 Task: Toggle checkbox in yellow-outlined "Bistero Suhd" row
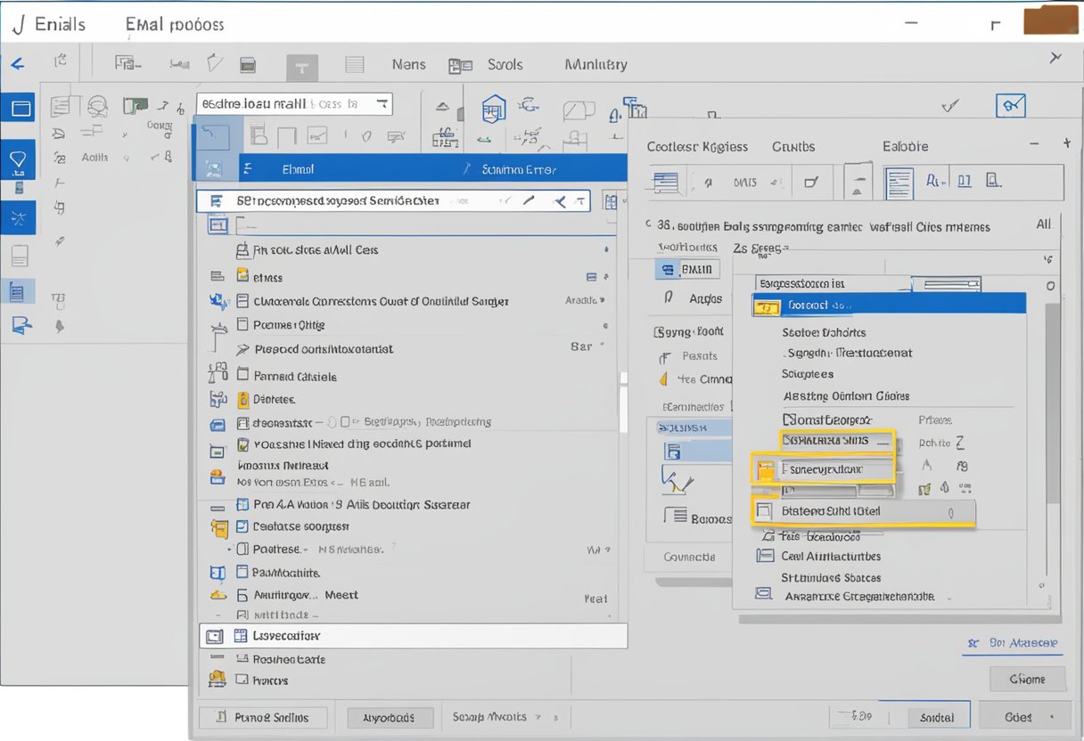[x=763, y=511]
